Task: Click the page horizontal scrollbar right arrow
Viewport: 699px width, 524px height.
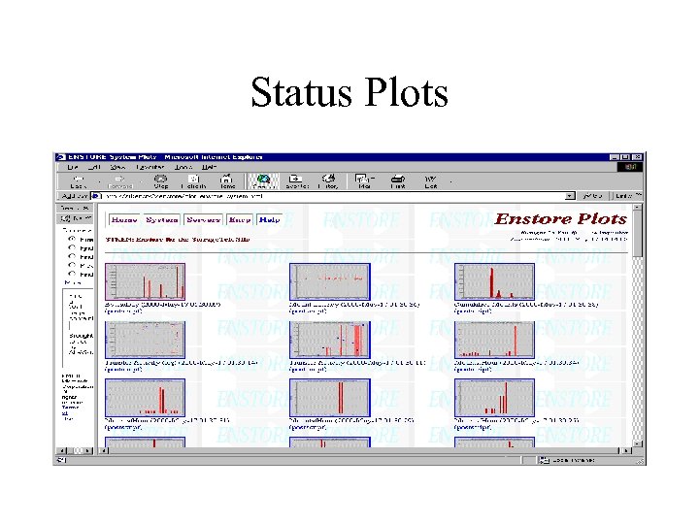Action: coord(627,450)
